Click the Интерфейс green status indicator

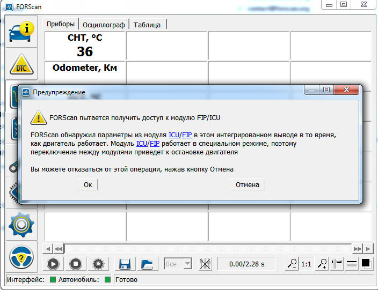tap(53, 279)
